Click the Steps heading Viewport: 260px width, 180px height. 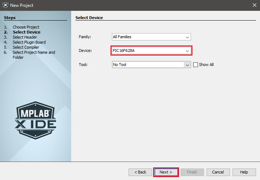pos(10,18)
